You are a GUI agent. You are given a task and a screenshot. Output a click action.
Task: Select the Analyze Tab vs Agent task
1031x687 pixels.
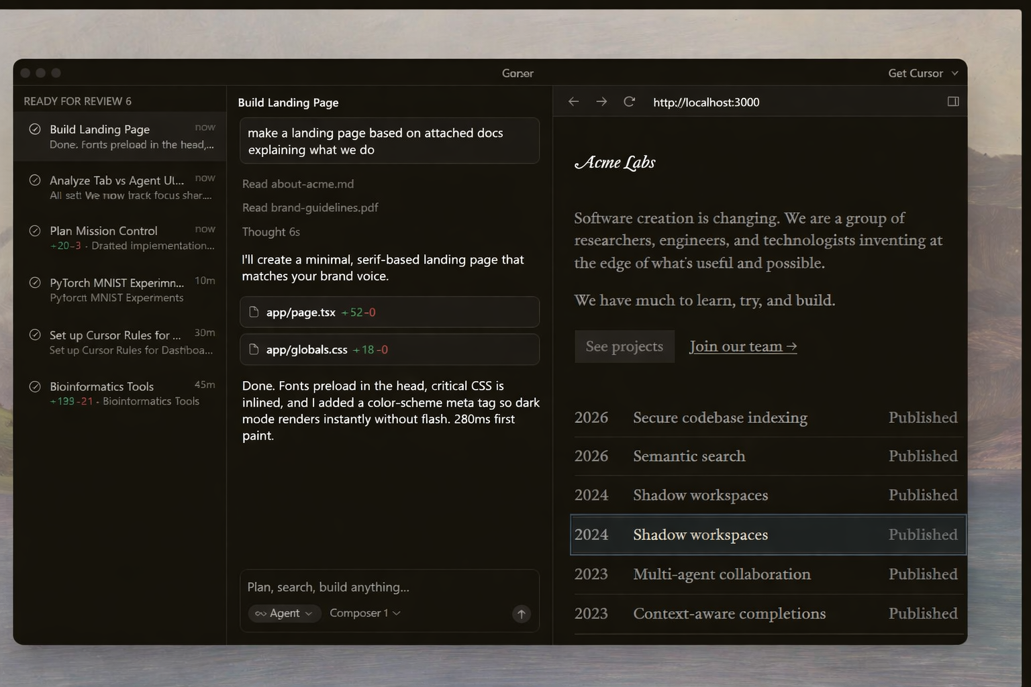coord(121,187)
